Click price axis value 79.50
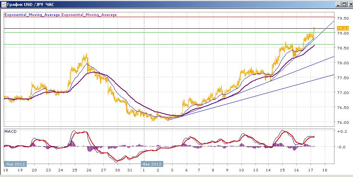353x177 pixels. coord(343,18)
